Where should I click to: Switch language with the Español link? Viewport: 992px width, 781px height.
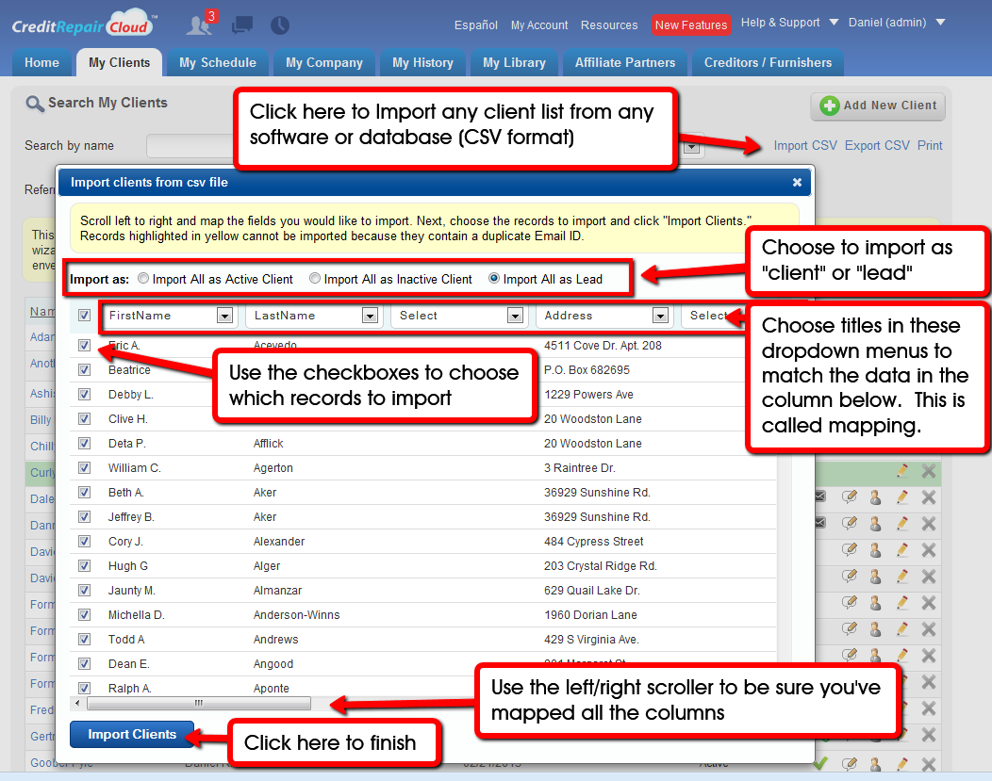(476, 25)
